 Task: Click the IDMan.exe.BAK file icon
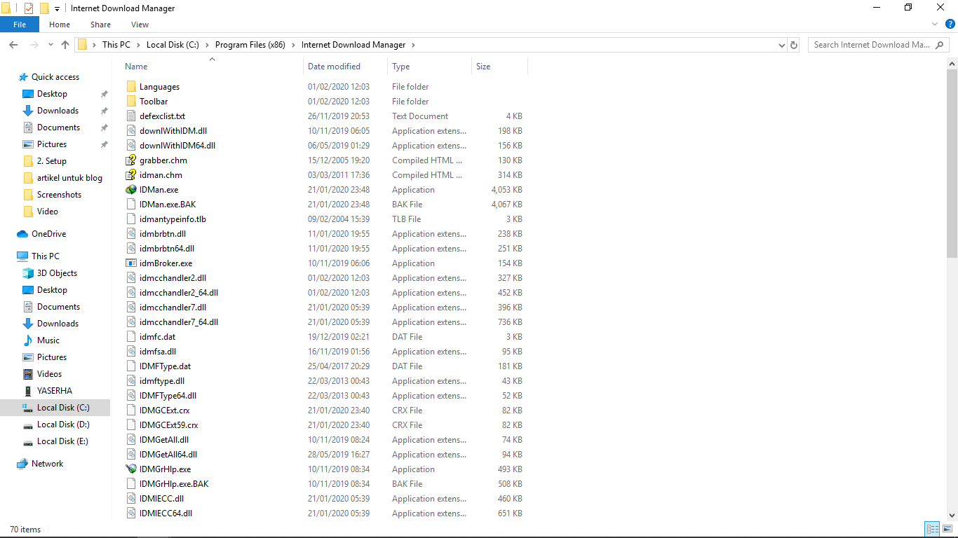131,205
